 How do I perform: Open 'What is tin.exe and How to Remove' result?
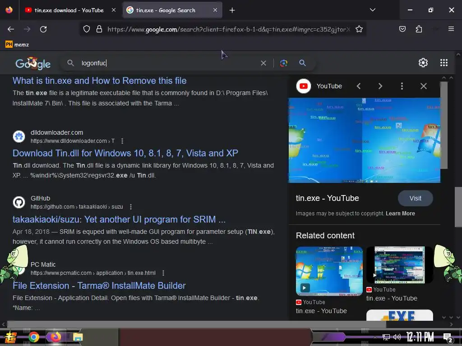click(x=100, y=81)
